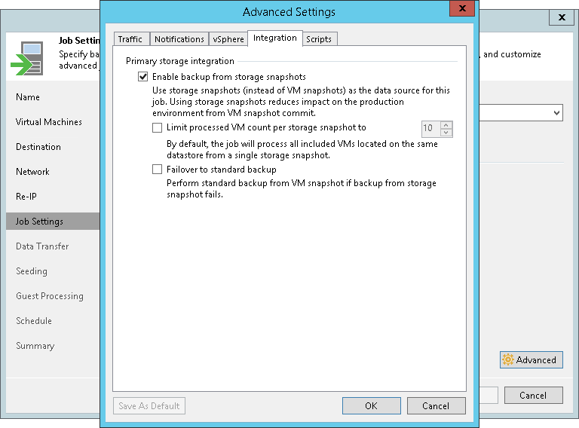
Task: Click 'Primary storage integration' group label
Action: click(x=180, y=61)
